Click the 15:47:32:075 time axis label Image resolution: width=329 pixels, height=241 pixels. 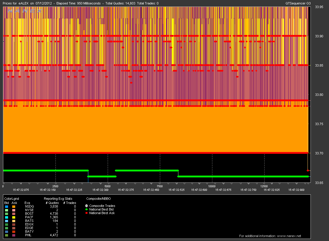pos(21,190)
